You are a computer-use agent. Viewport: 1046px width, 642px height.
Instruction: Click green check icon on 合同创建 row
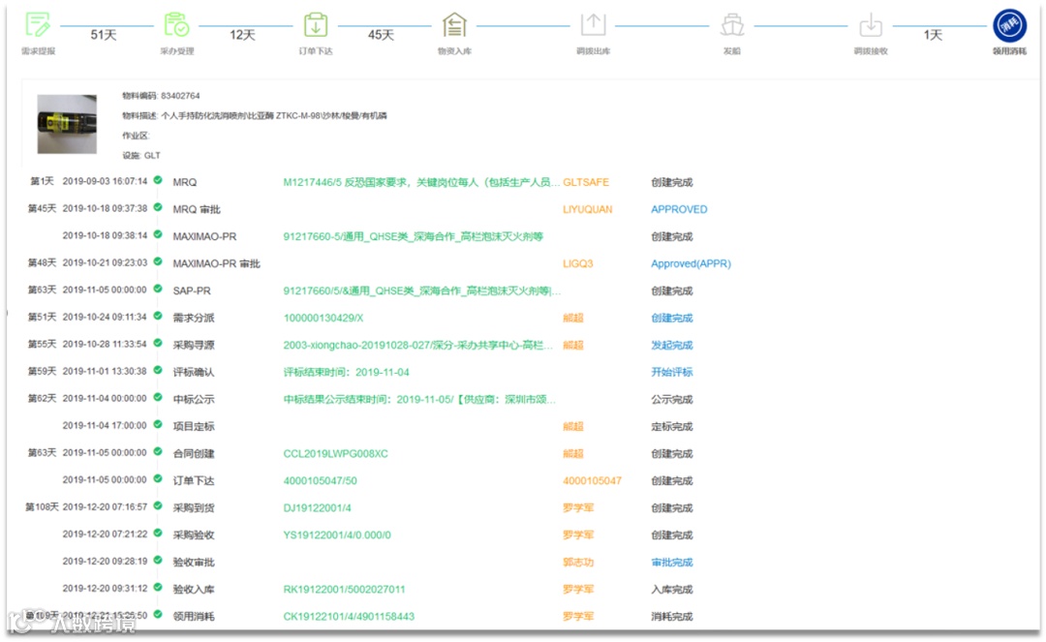158,451
